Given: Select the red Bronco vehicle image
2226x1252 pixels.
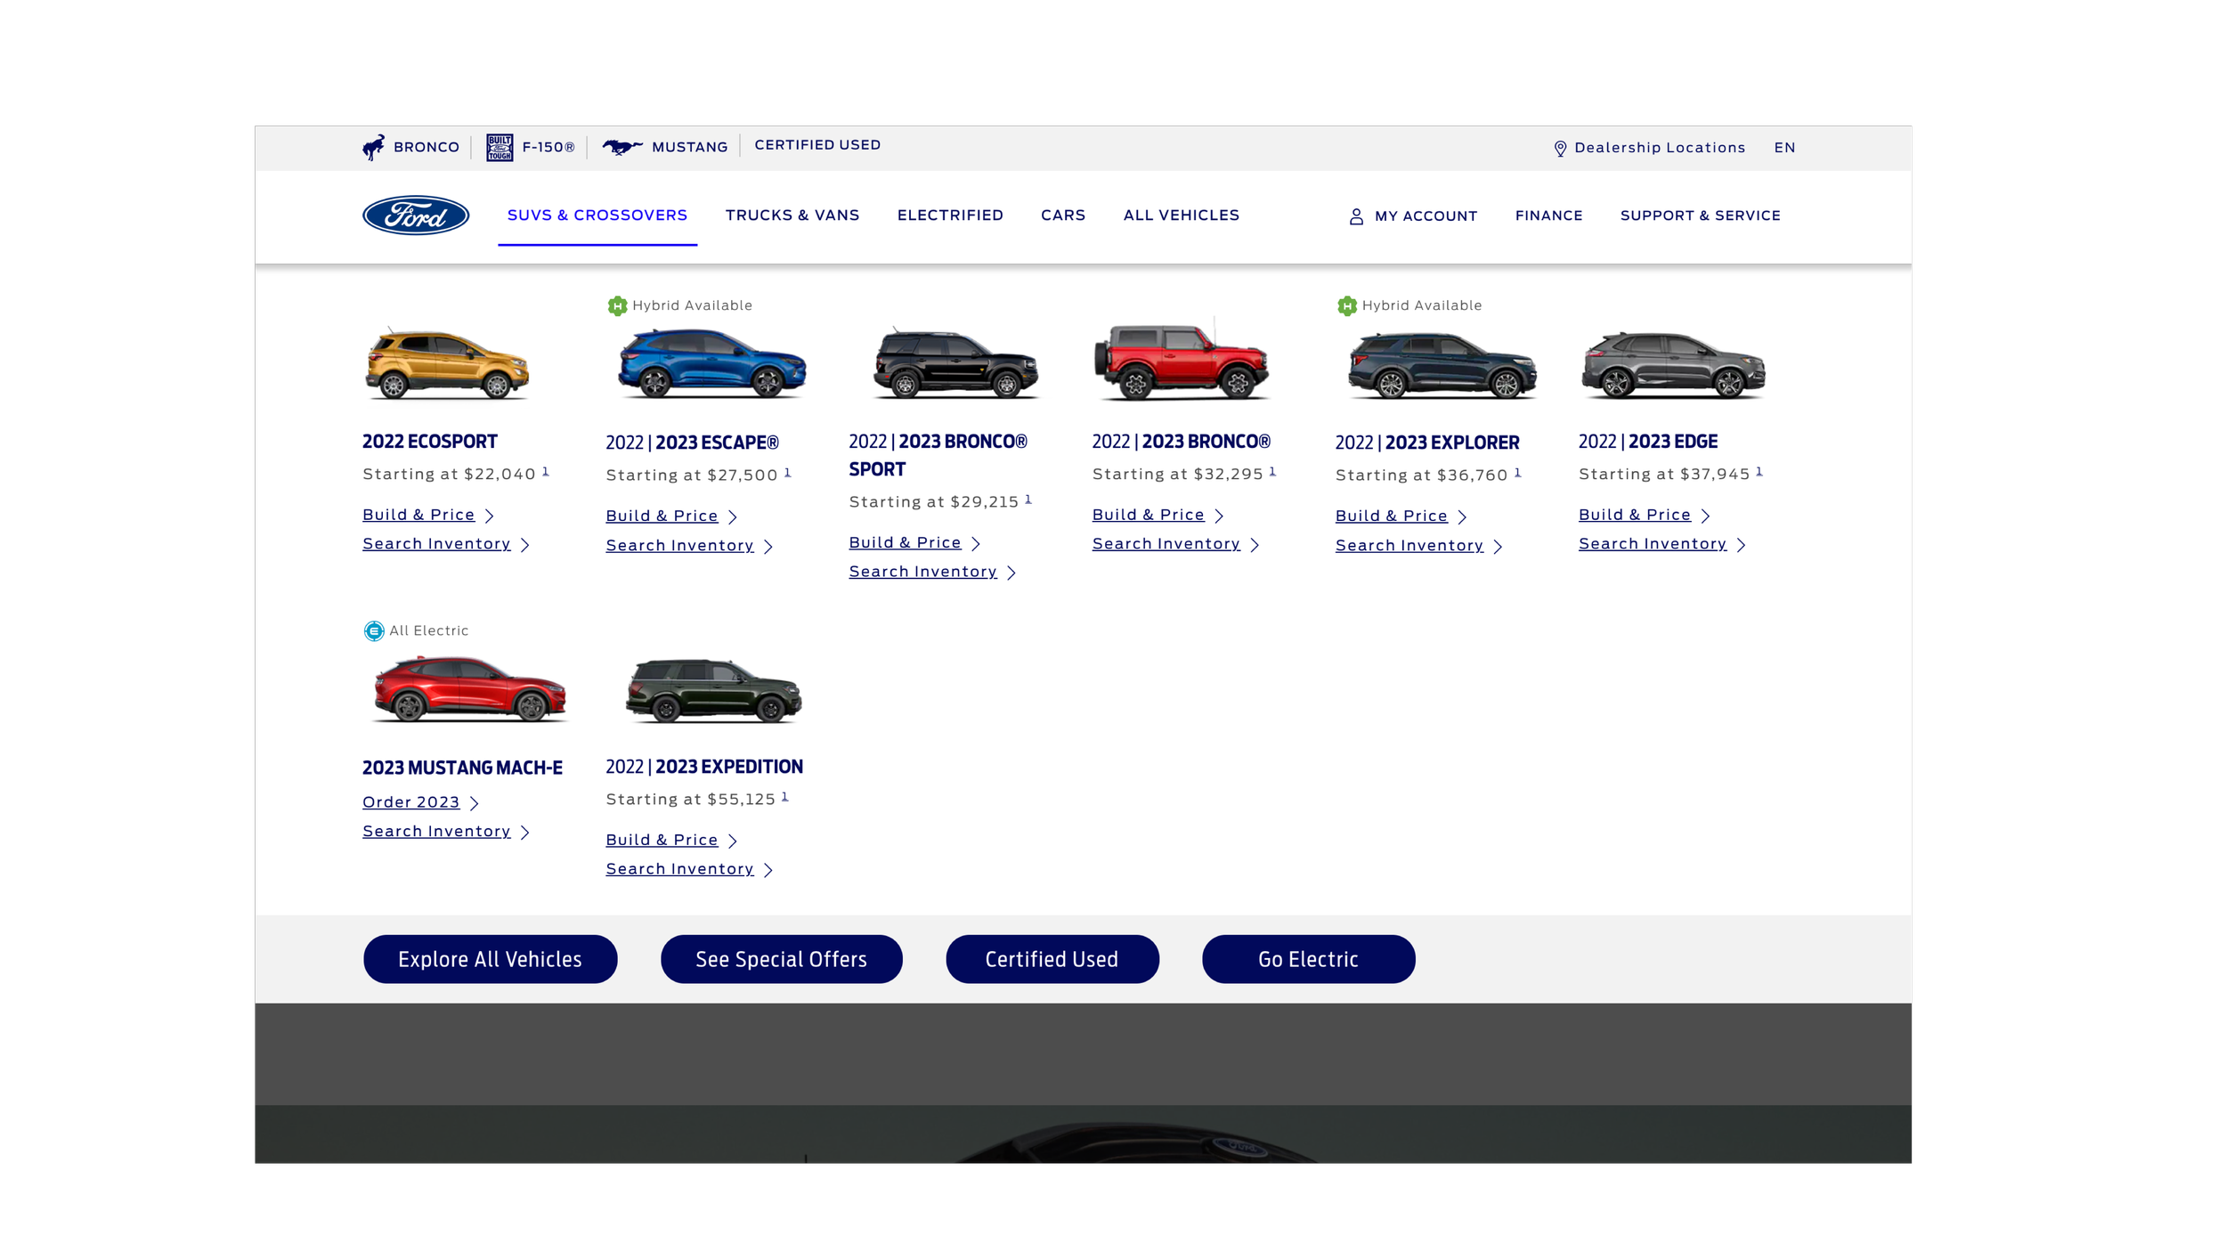Looking at the screenshot, I should pos(1182,362).
